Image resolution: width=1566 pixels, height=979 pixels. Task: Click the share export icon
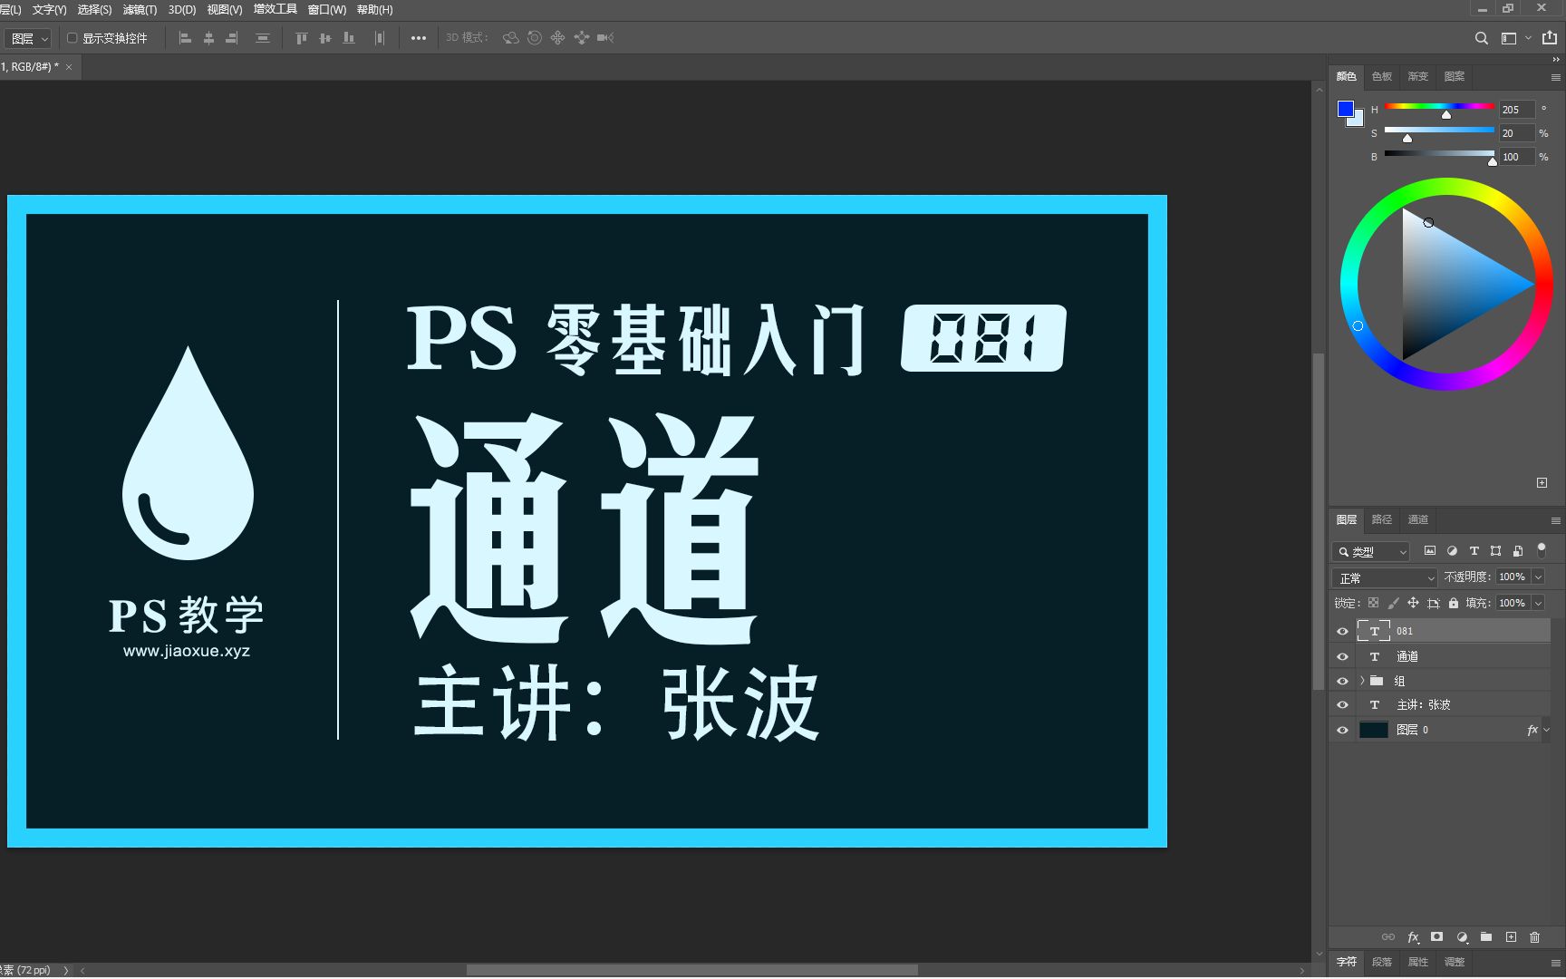click(1550, 38)
